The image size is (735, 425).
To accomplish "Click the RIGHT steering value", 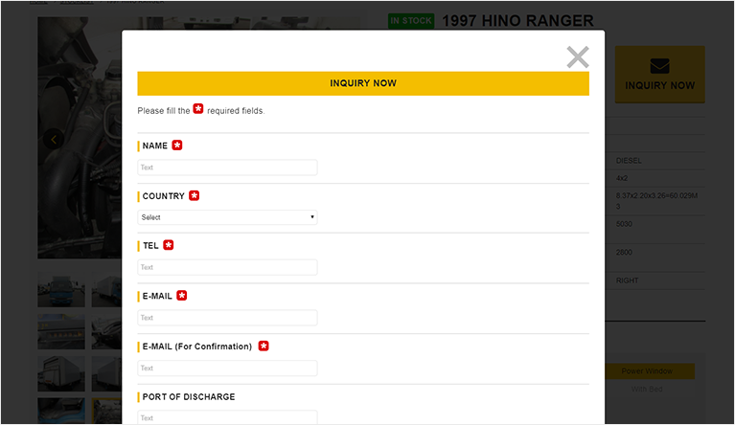I will click(x=627, y=280).
